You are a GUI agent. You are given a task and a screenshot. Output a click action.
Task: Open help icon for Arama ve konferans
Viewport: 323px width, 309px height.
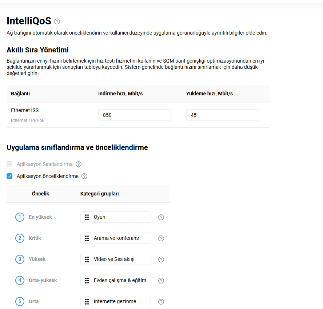[161, 238]
